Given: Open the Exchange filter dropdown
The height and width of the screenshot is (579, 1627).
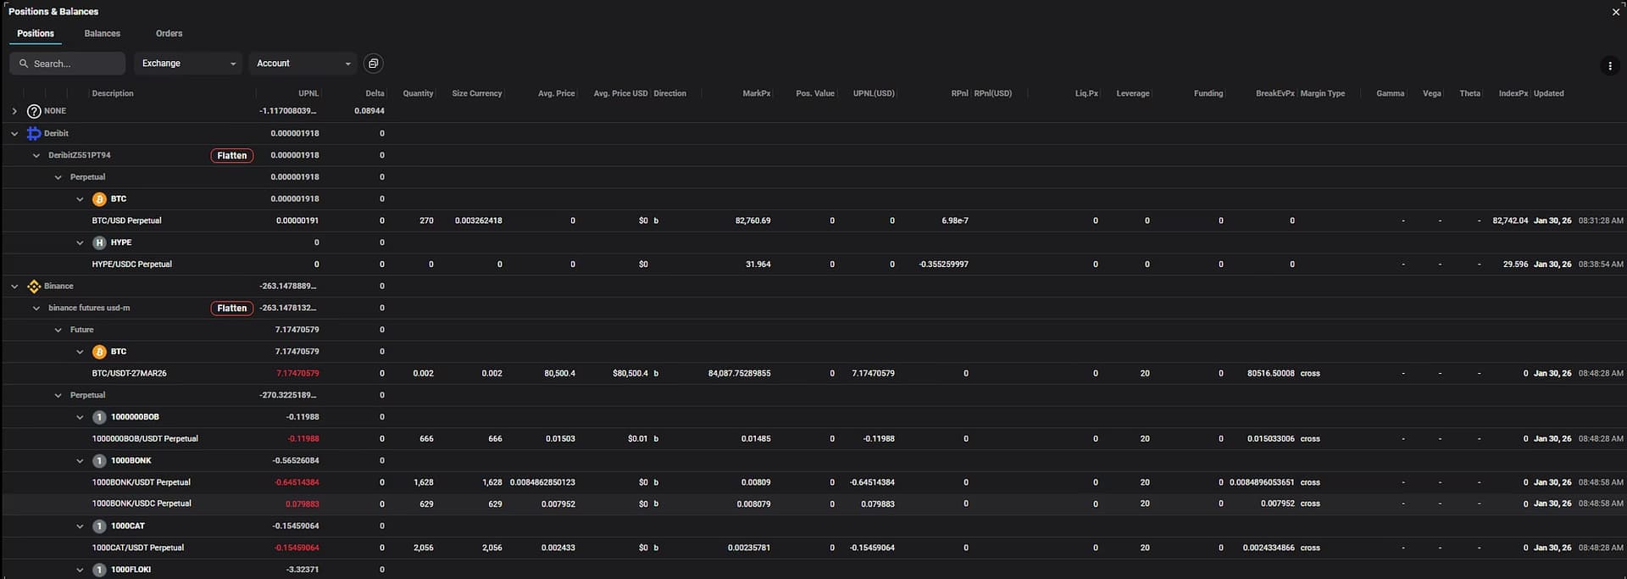Looking at the screenshot, I should [188, 64].
